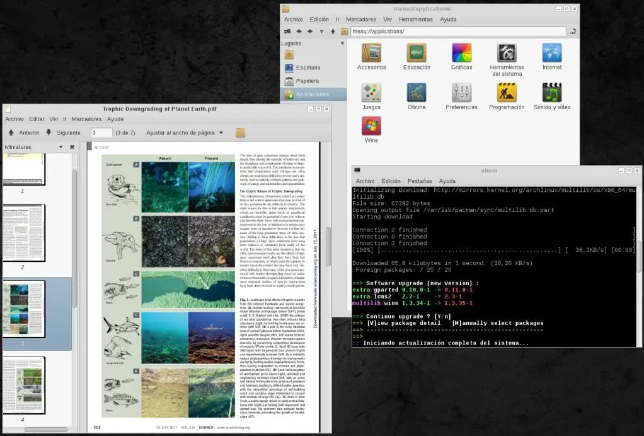Open Herramientas del sistema category

tap(507, 53)
